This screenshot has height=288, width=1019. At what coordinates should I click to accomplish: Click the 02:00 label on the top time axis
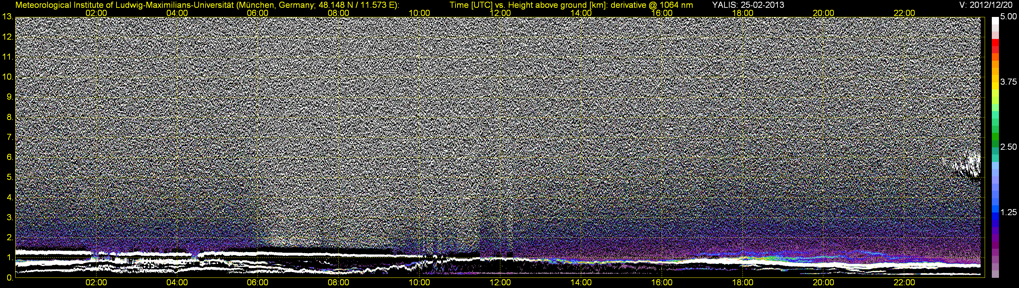[96, 13]
